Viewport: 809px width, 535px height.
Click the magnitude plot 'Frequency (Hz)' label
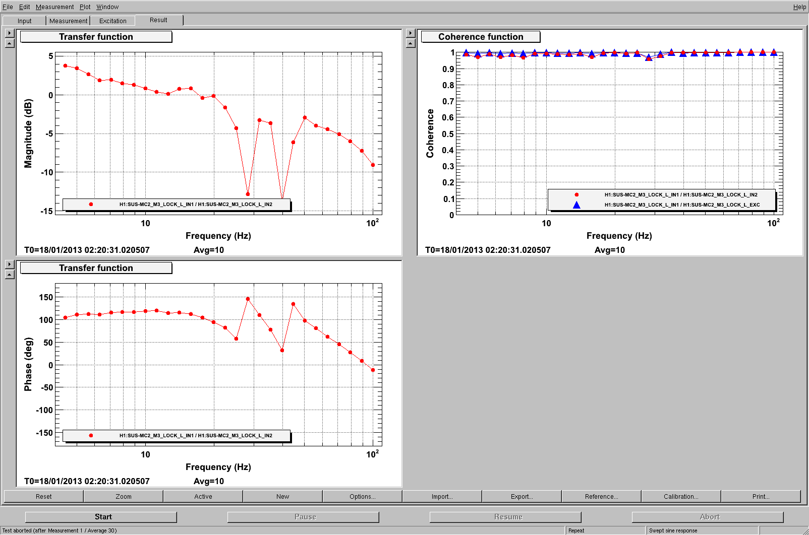(218, 236)
